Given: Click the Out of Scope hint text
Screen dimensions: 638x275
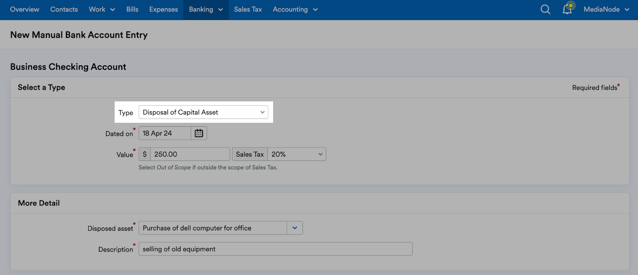Looking at the screenshot, I should pyautogui.click(x=174, y=167).
